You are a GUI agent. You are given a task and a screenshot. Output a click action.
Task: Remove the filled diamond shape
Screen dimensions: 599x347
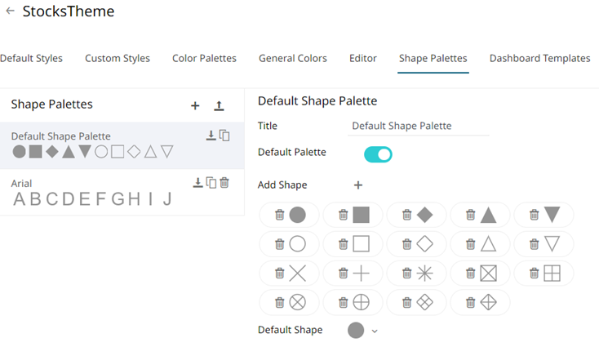(x=406, y=215)
